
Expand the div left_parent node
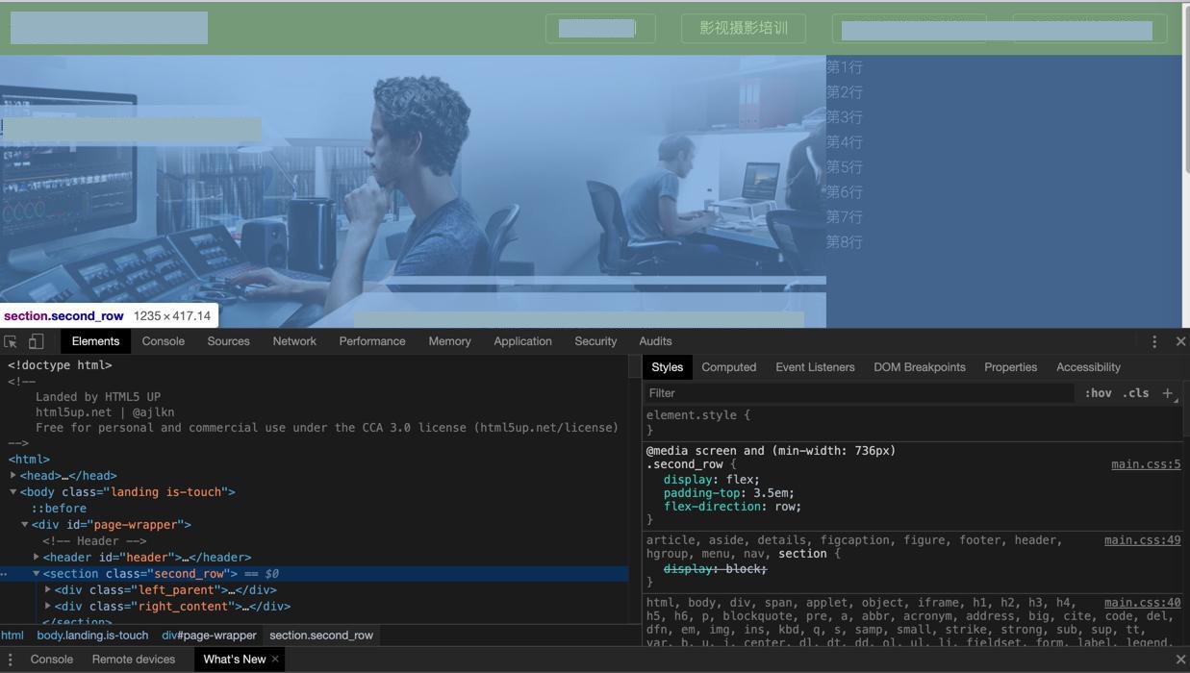point(48,589)
